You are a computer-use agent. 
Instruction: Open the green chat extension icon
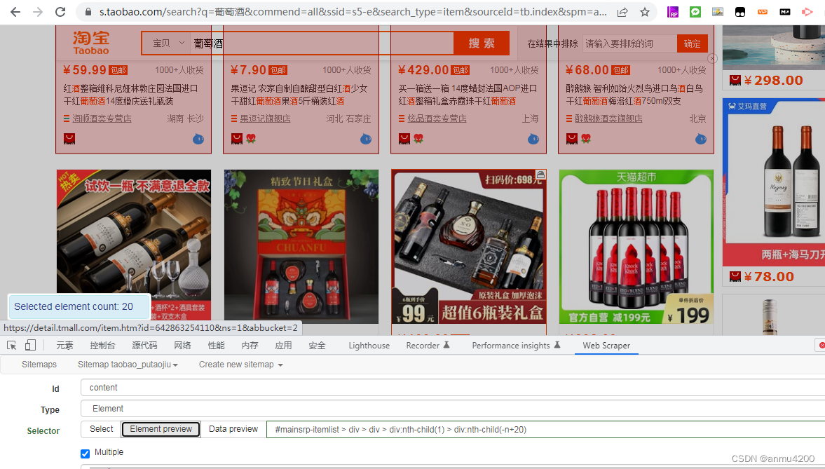(x=695, y=12)
